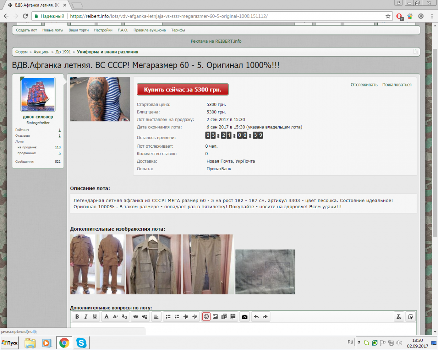
Task: Open the text color picker
Action: pyautogui.click(x=107, y=317)
